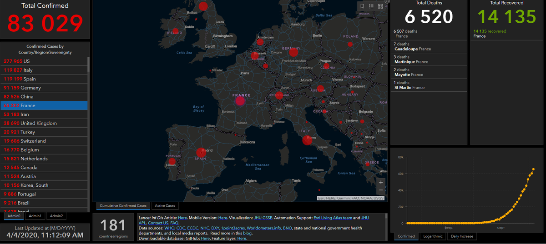
Task: Select Spain in the country list
Action: coord(44,79)
